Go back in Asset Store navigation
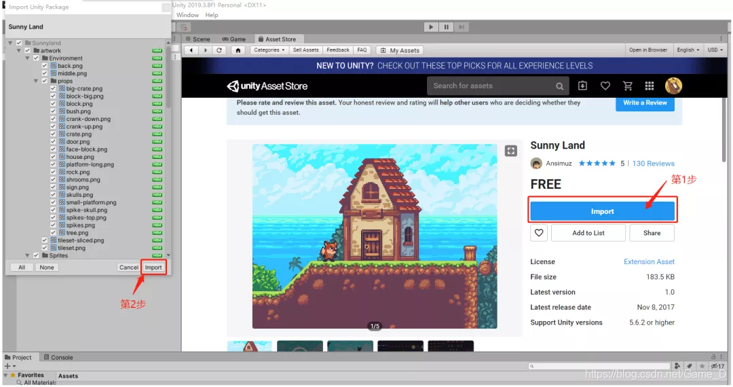This screenshot has width=733, height=387. point(191,50)
